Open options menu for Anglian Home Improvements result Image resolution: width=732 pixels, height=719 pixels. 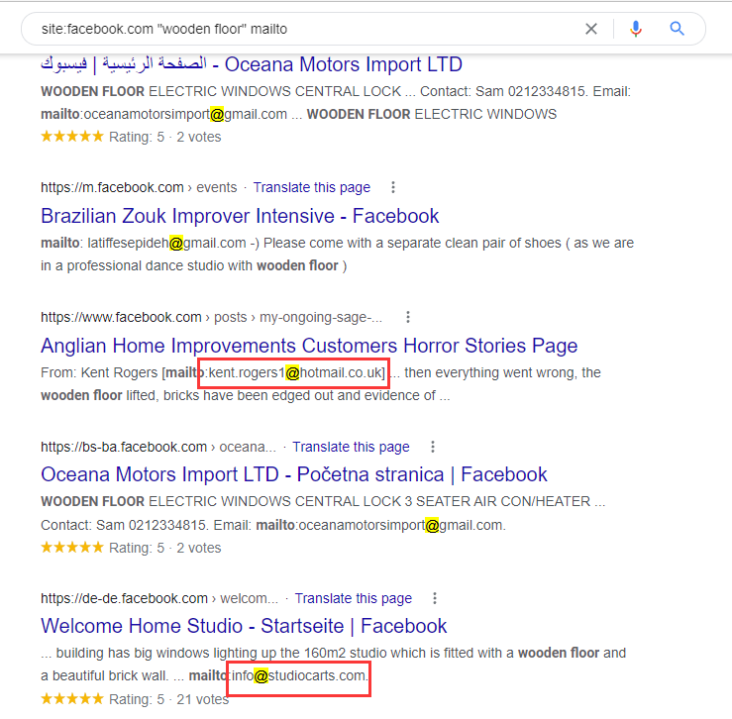pos(407,317)
